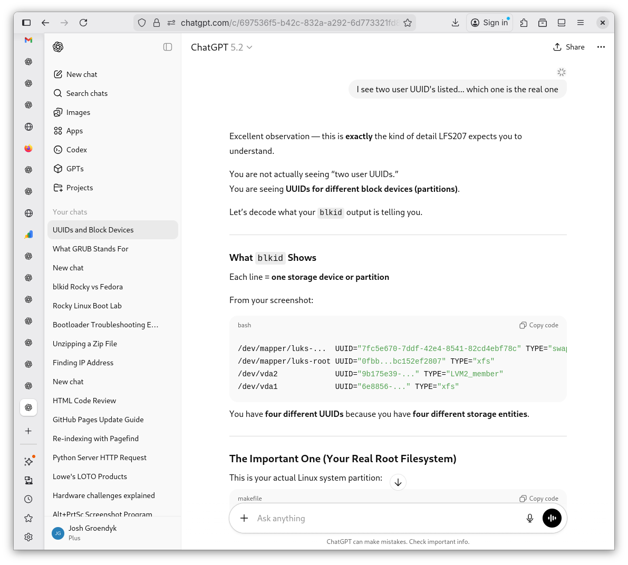Copy code from the bash block
Viewport: 628px width, 565px height.
pos(539,325)
